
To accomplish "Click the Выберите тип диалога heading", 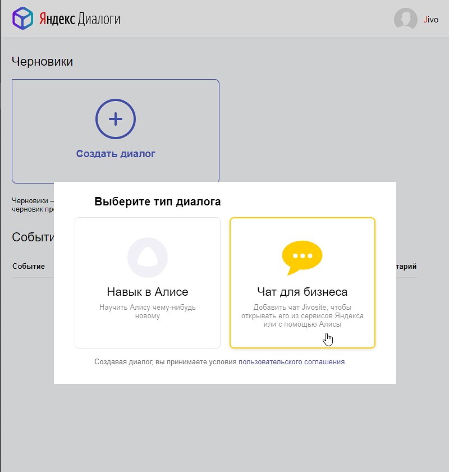I will pos(157,201).
